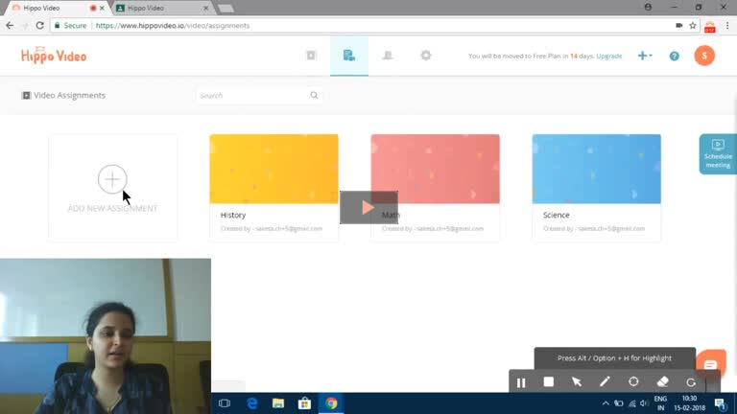The width and height of the screenshot is (737, 414).
Task: Open File Explorer from the taskbar
Action: point(278,403)
